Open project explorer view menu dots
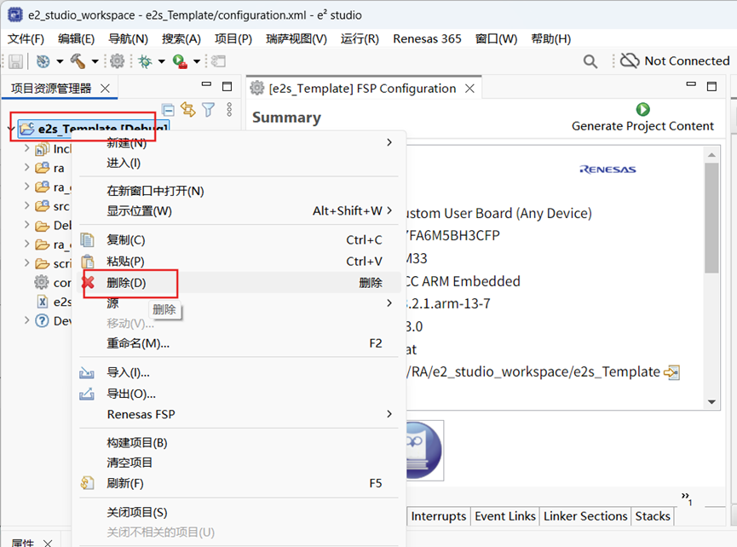737x547 pixels. pyautogui.click(x=229, y=110)
